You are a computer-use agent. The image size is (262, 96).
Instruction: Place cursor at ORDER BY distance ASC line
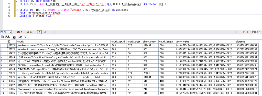[35, 16]
